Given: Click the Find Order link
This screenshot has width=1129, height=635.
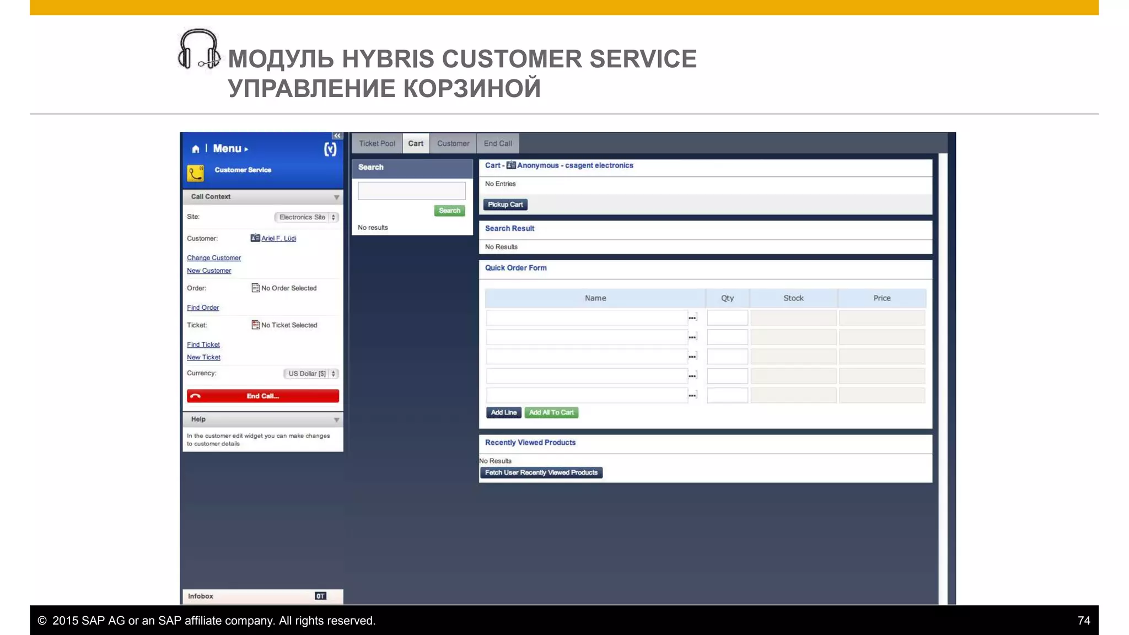Looking at the screenshot, I should point(203,308).
